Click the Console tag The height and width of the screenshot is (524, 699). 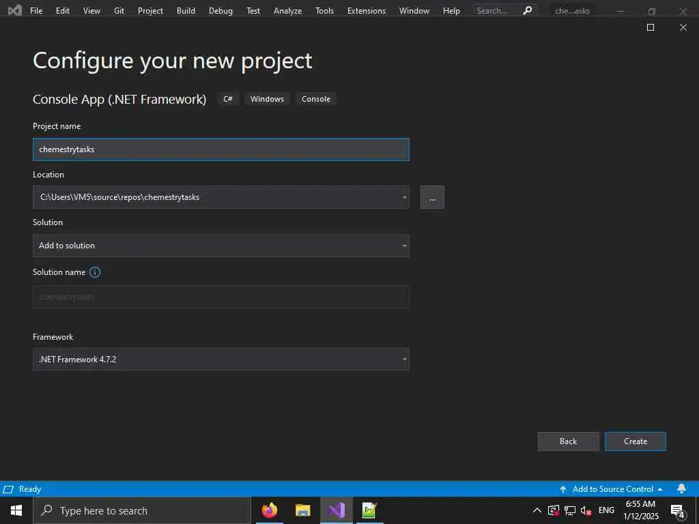click(316, 99)
